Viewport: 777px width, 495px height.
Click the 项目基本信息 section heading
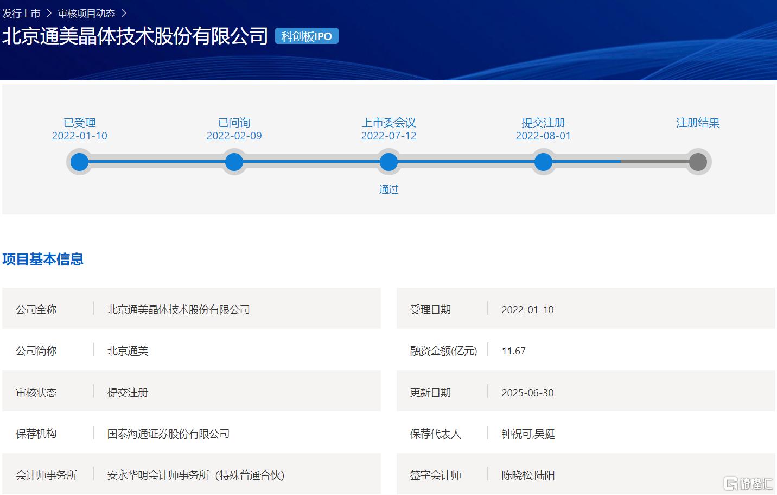pyautogui.click(x=43, y=259)
